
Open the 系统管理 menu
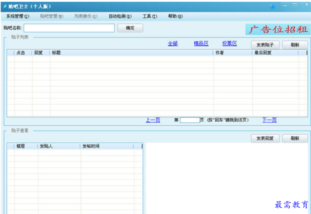coord(18,16)
